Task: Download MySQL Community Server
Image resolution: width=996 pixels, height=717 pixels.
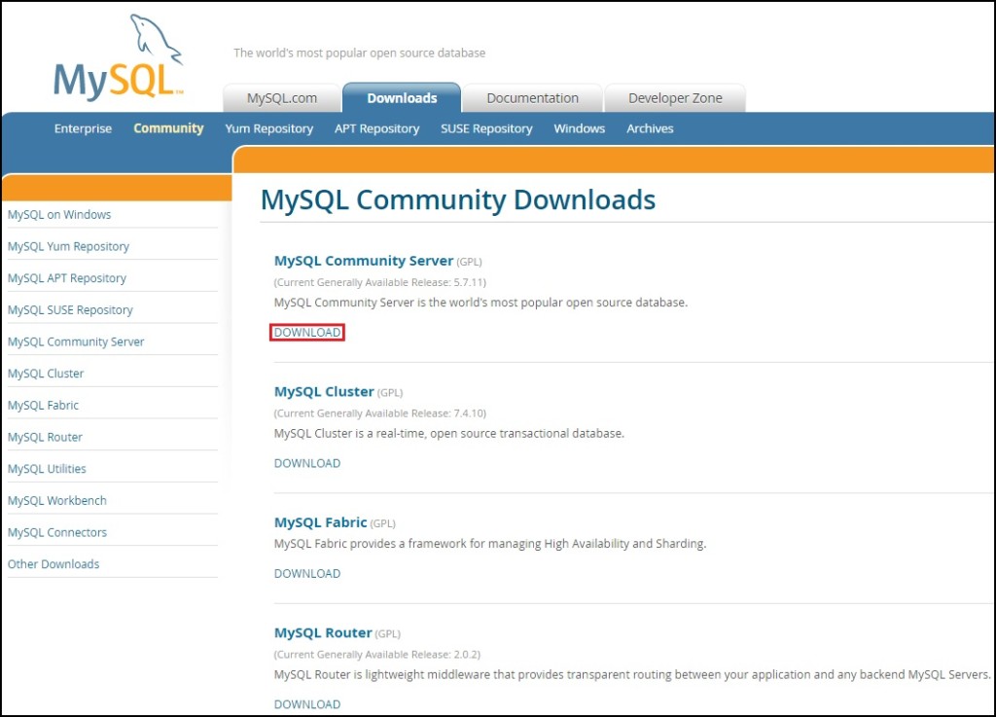Action: pyautogui.click(x=307, y=333)
